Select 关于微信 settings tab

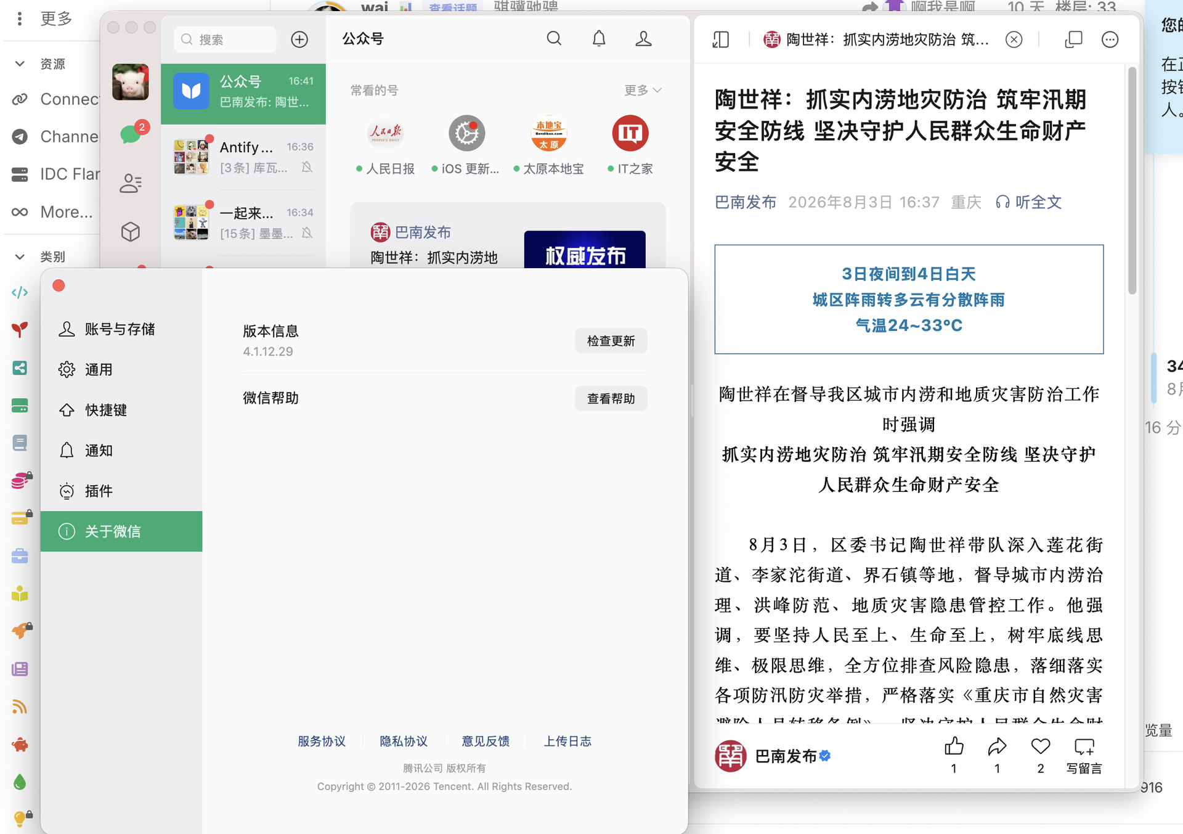(121, 531)
